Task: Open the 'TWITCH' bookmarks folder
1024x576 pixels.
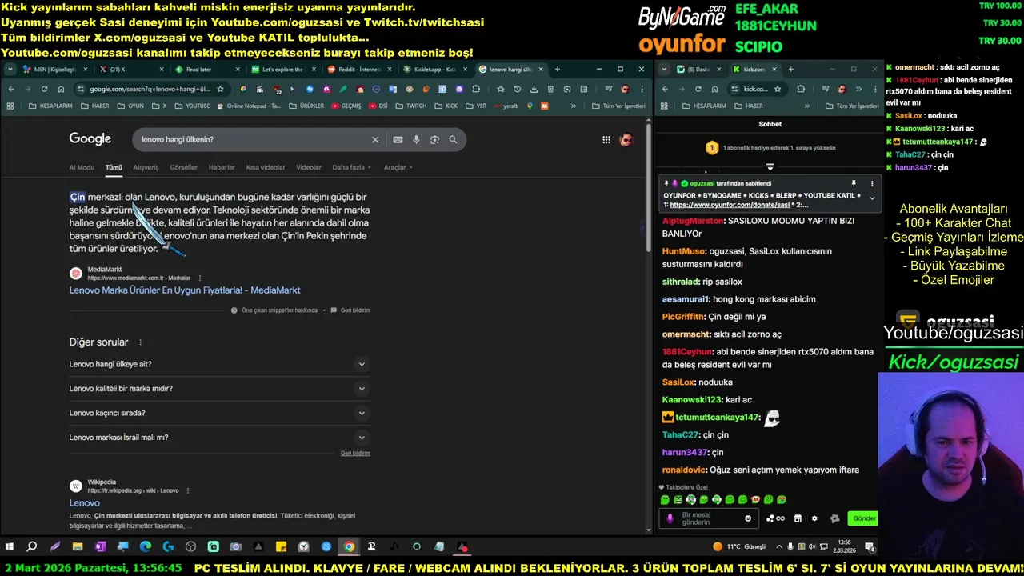Action: (x=411, y=106)
